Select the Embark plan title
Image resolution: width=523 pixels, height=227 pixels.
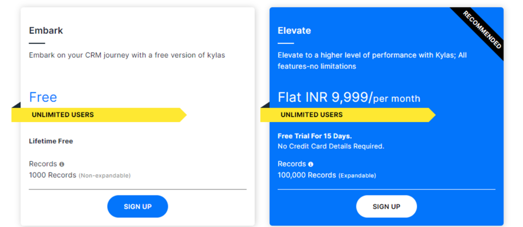click(x=46, y=31)
